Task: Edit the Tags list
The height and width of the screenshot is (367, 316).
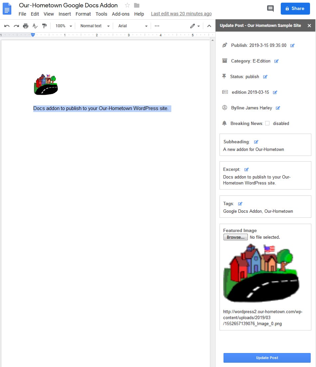Action: 240,204
